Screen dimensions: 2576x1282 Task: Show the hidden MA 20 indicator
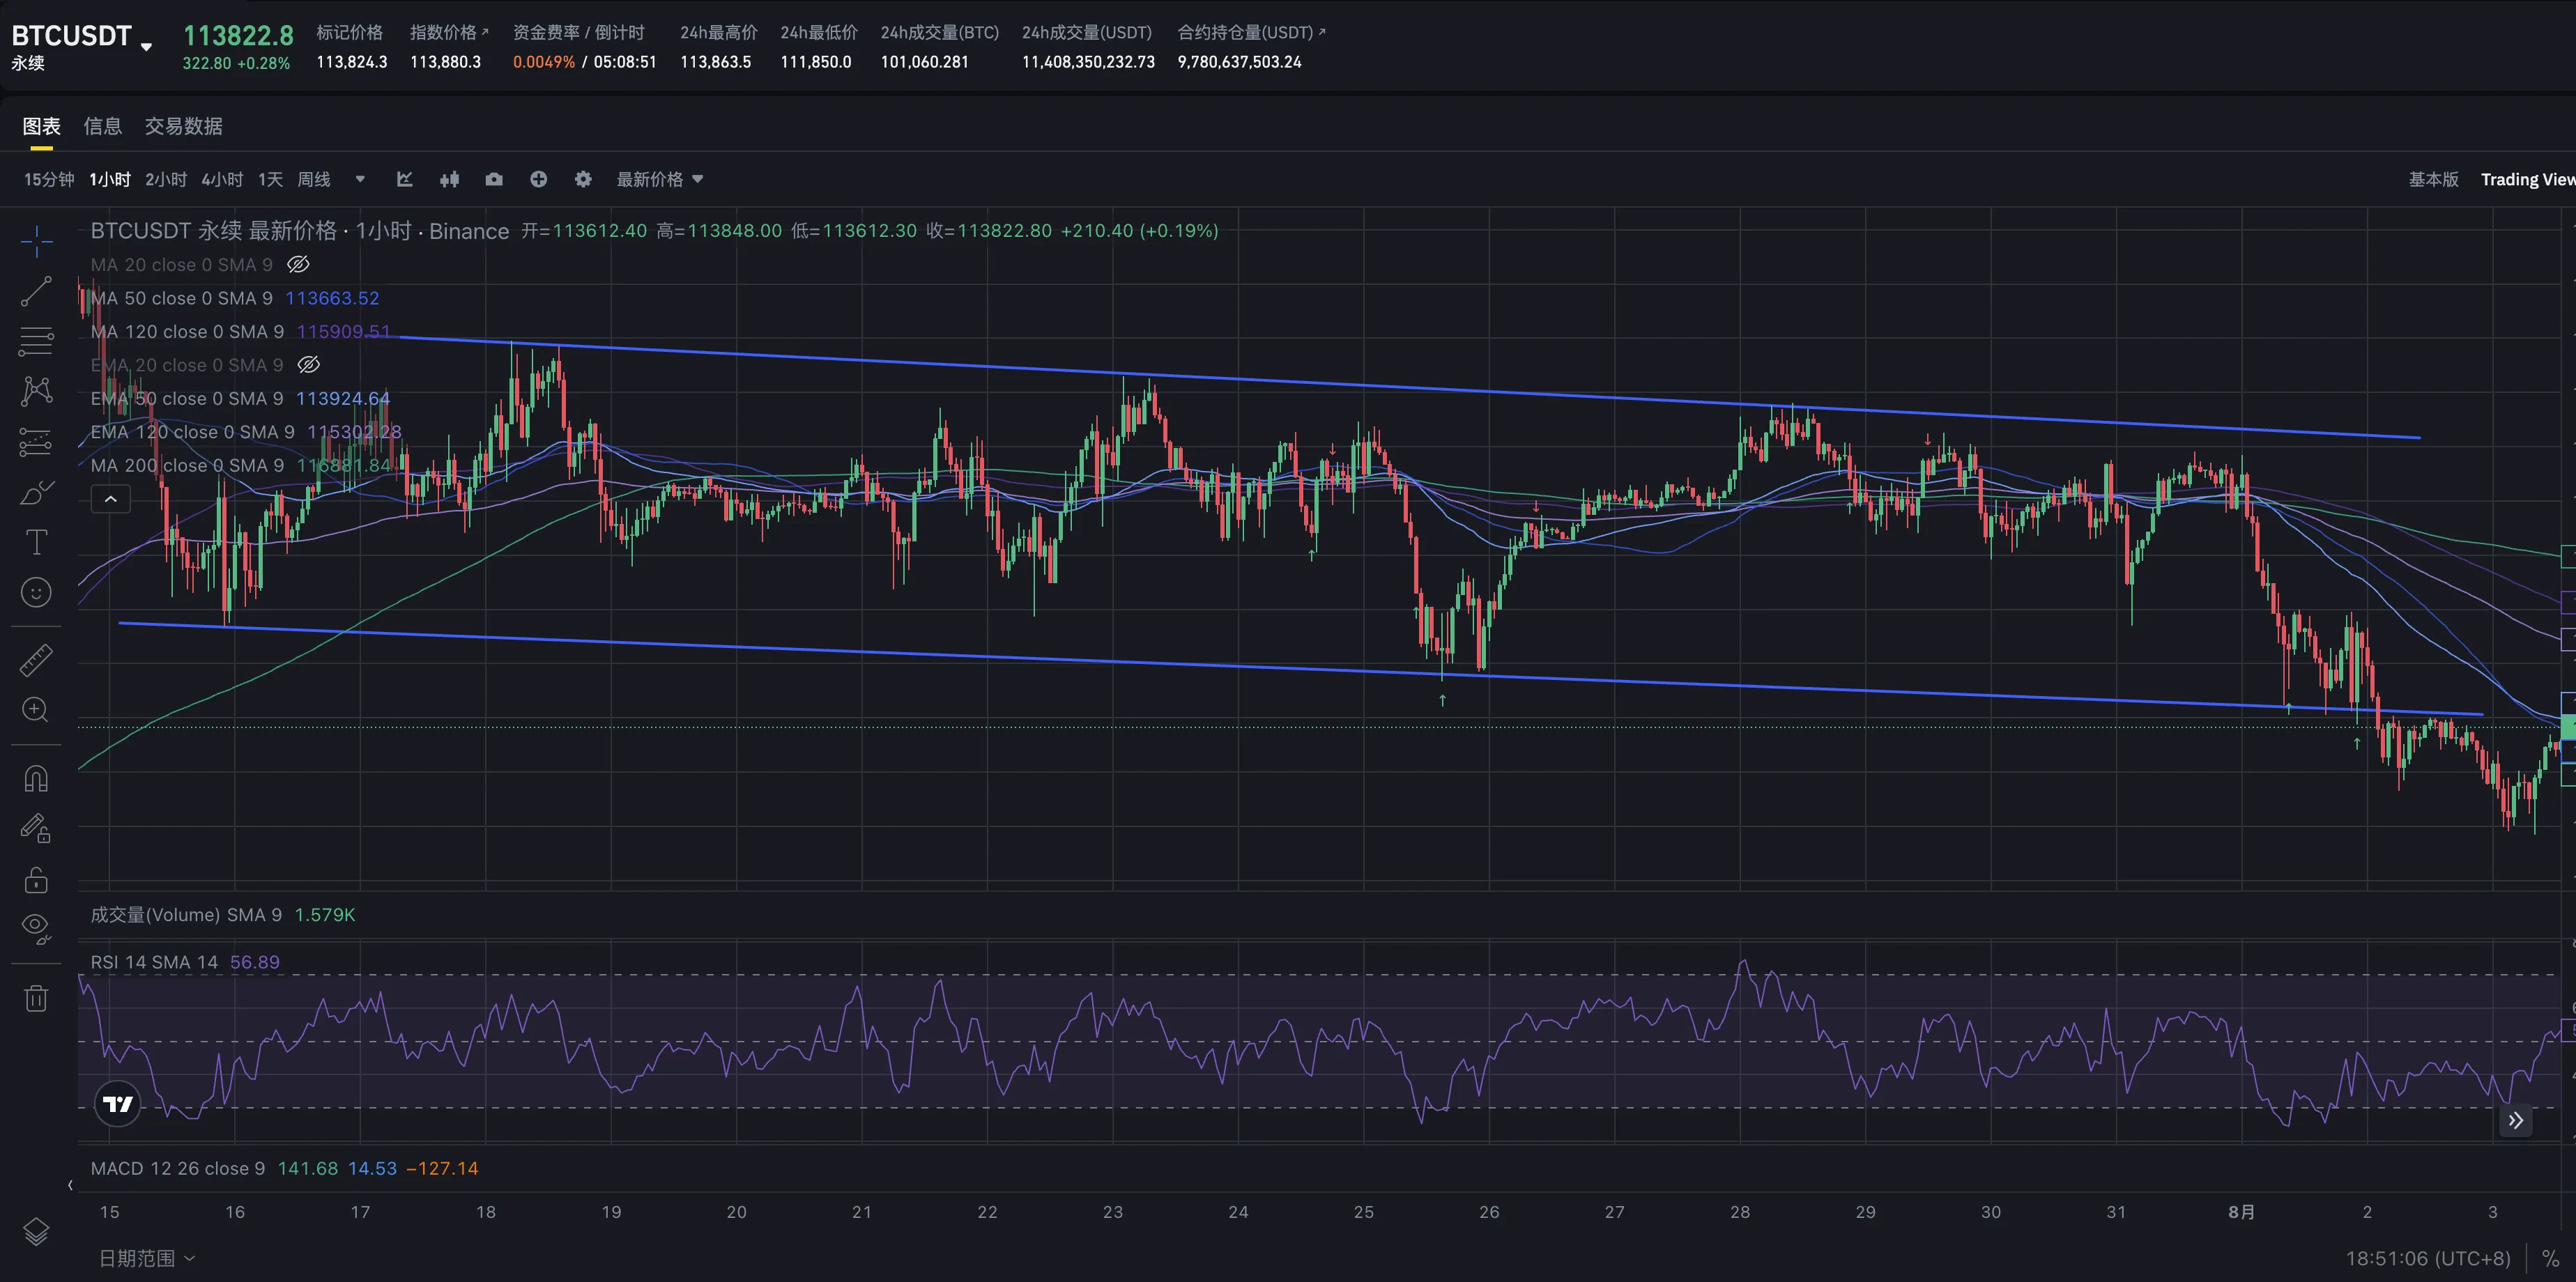298,265
